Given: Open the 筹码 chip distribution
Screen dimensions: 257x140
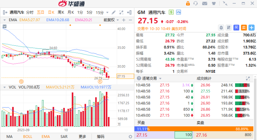Looking at the screenshot, I should [x=100, y=137].
